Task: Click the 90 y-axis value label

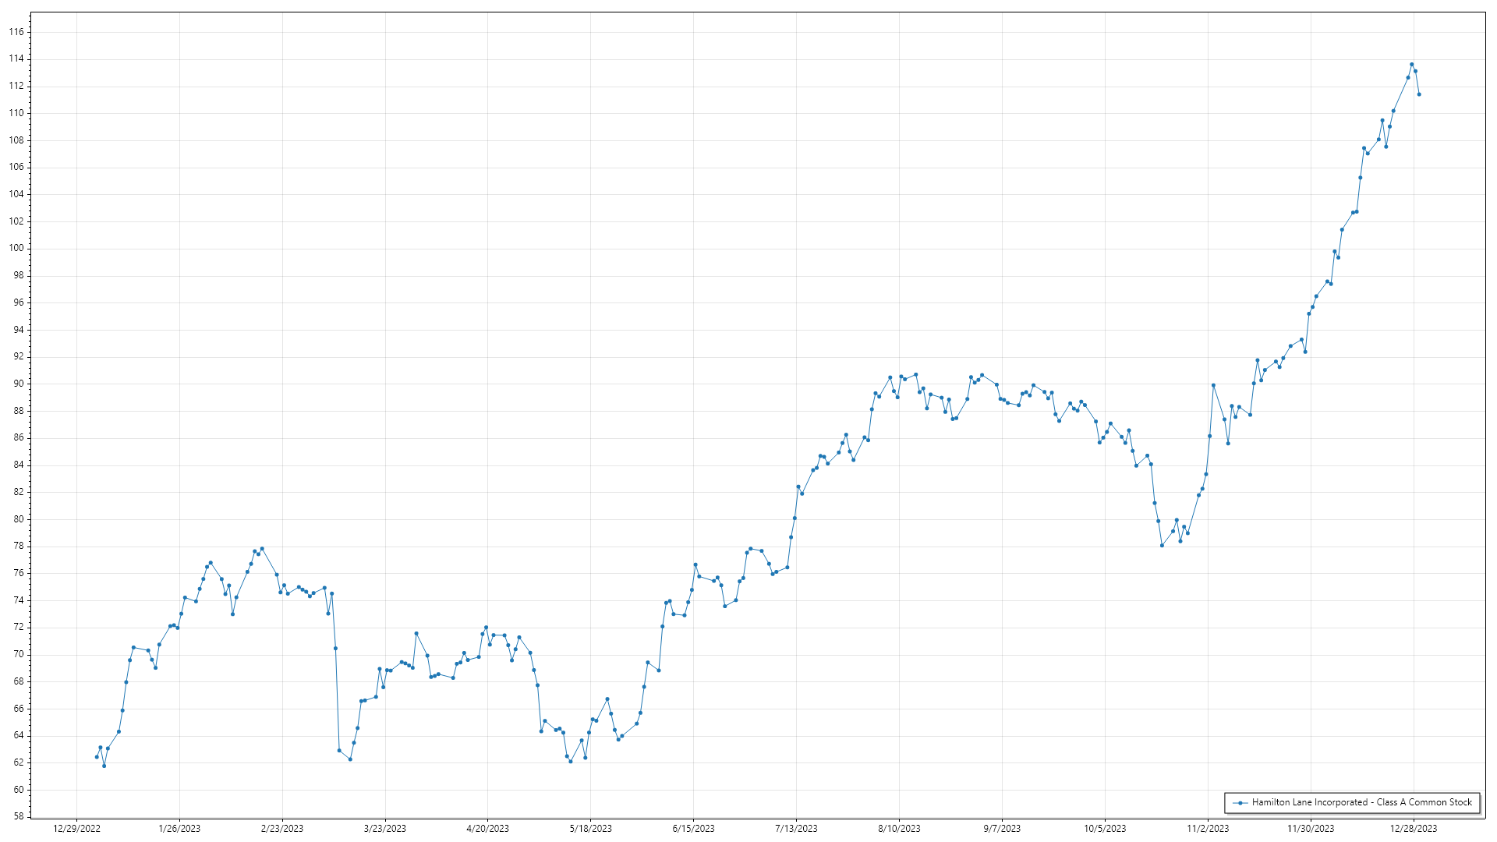Action: point(19,384)
